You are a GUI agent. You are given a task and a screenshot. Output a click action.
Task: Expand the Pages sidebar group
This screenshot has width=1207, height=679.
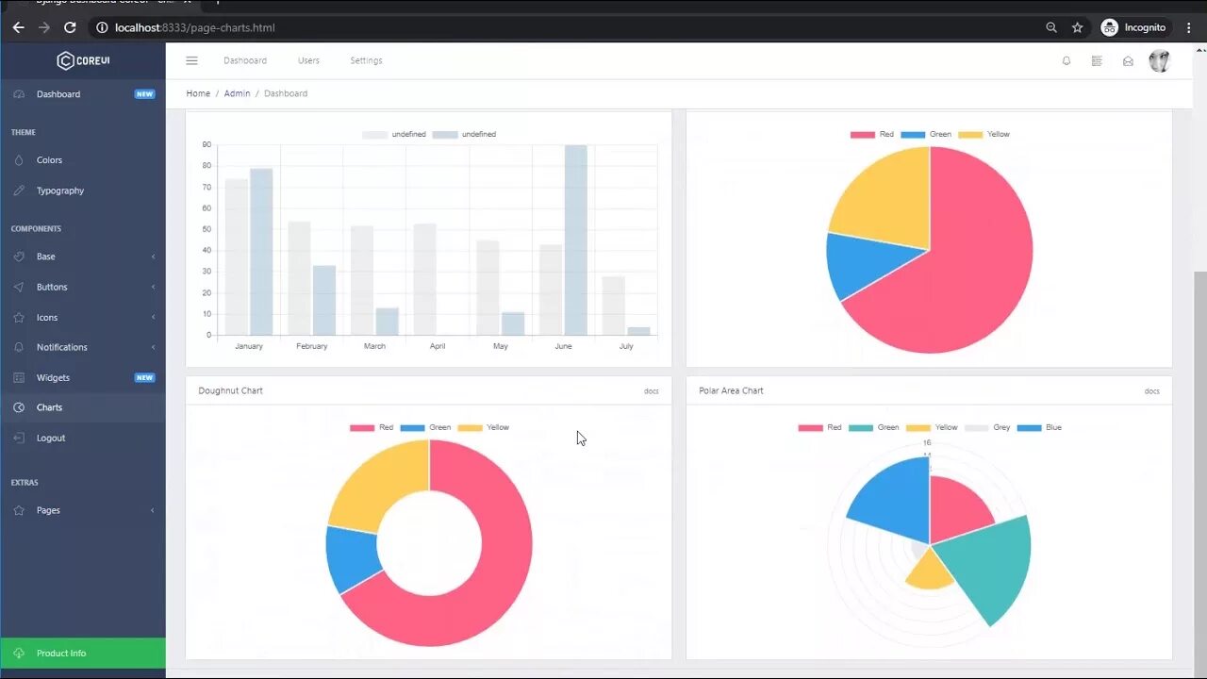click(x=83, y=510)
